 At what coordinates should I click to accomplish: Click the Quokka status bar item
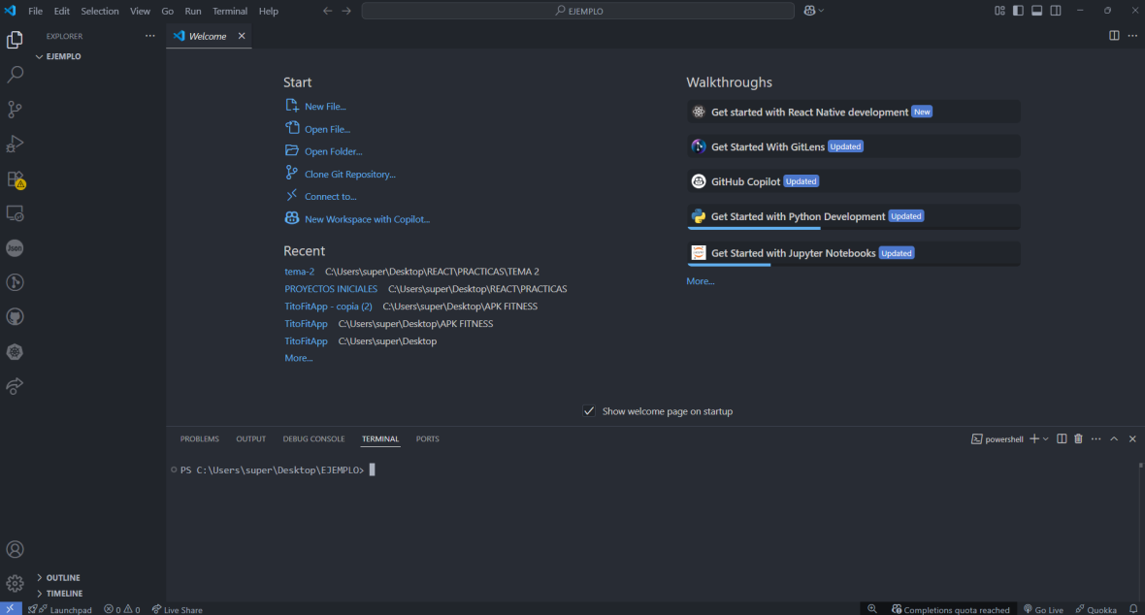1096,609
